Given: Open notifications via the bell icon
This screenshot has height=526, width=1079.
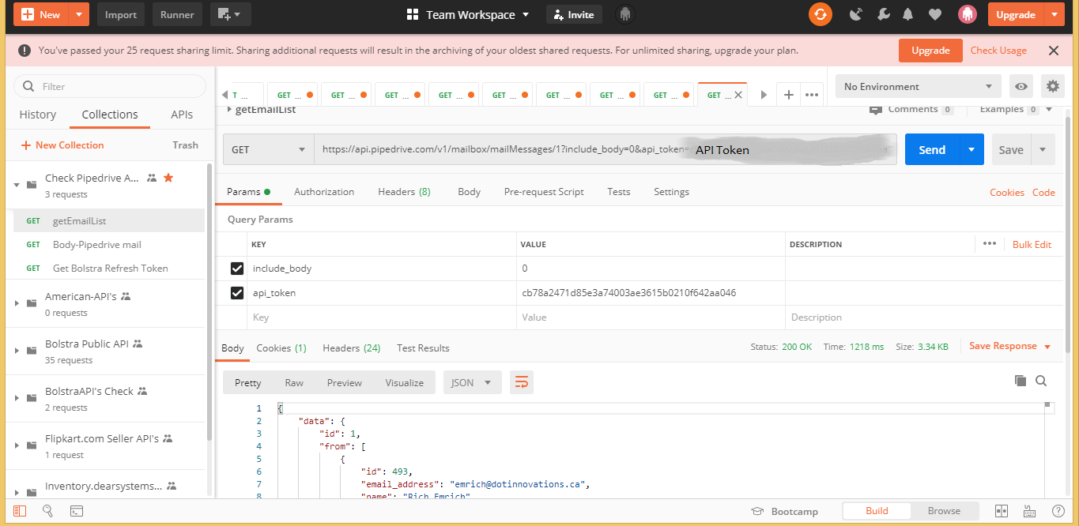Looking at the screenshot, I should (907, 14).
